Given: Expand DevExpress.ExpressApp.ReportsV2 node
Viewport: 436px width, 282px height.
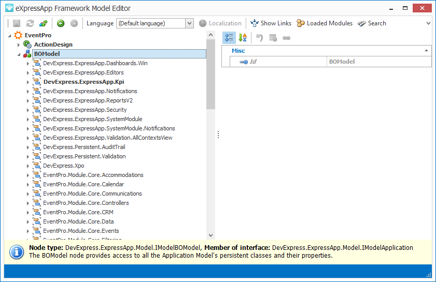Looking at the screenshot, I should [x=28, y=101].
